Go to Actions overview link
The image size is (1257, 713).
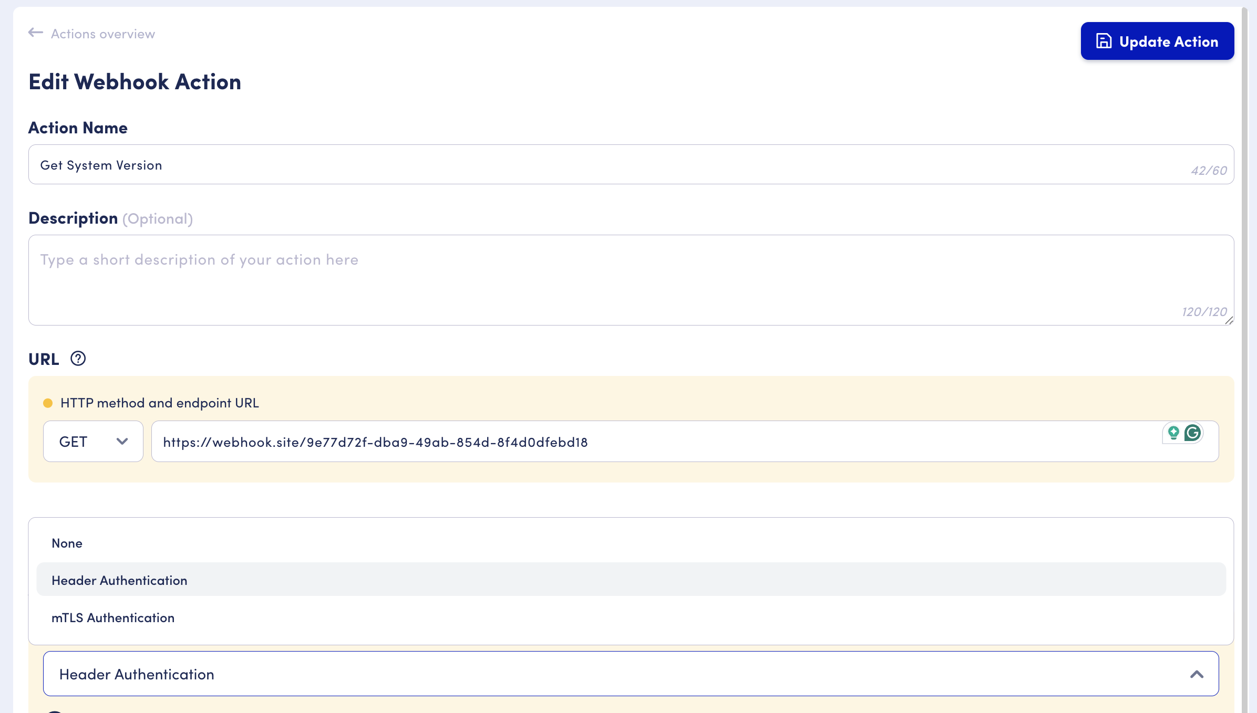(102, 34)
